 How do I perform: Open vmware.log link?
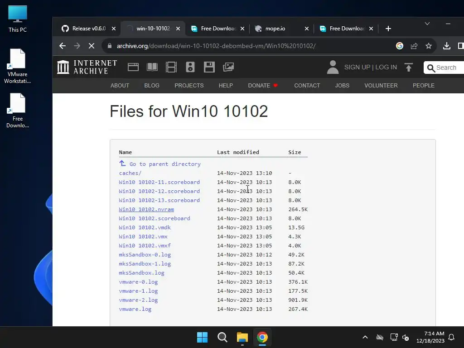coord(135,309)
